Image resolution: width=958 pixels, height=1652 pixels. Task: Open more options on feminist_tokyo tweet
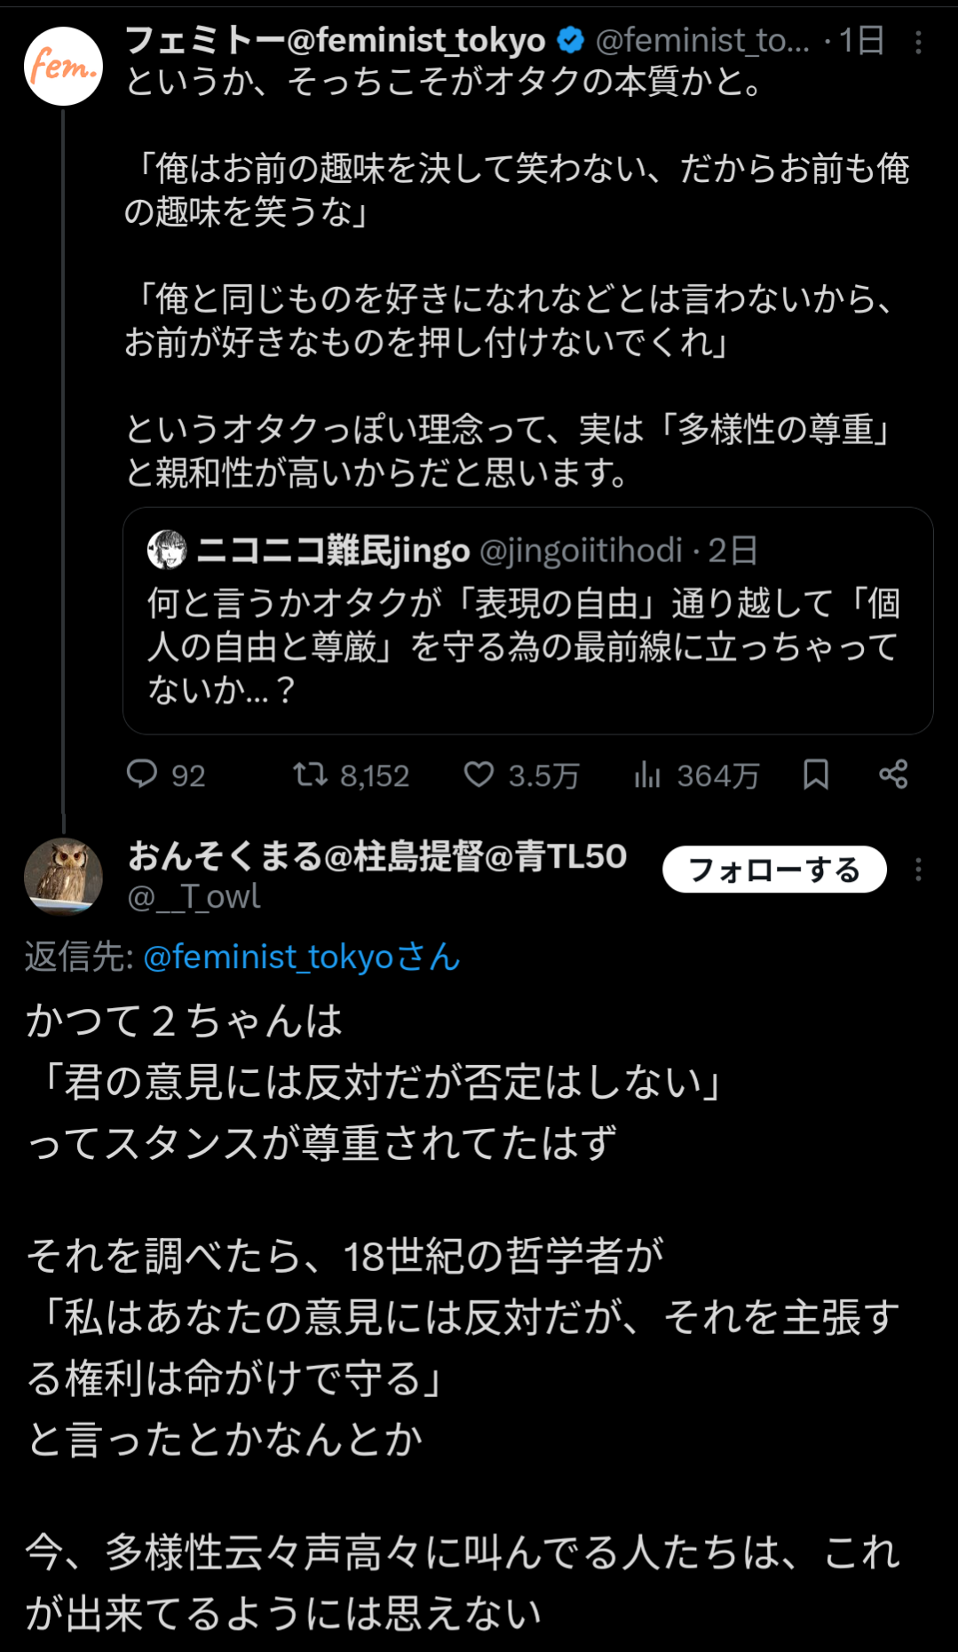(918, 42)
